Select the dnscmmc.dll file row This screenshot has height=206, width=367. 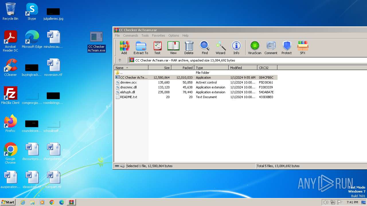[x=196, y=87]
